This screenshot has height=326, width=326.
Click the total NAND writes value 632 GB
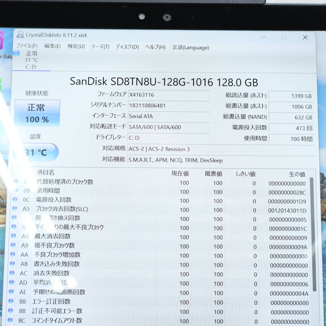291,118
